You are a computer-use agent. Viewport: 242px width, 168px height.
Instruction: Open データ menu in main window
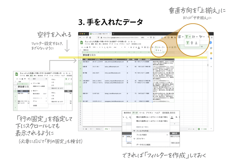click(x=111, y=44)
